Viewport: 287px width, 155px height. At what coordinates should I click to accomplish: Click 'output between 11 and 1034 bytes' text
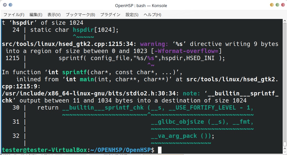[76, 101]
